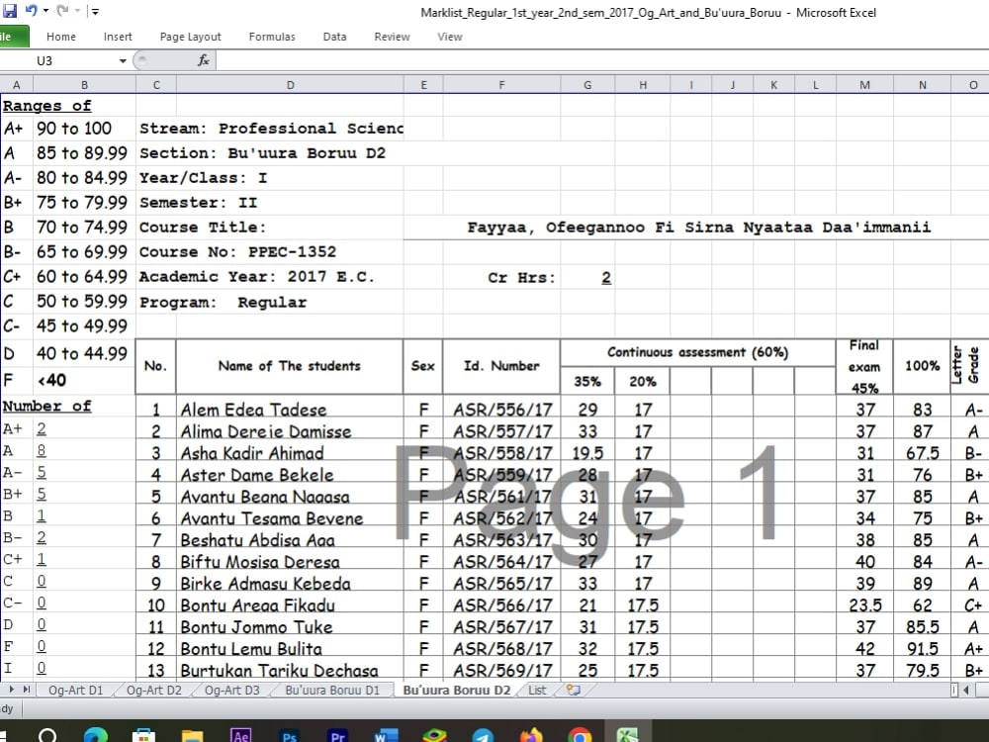Select column F header
The height and width of the screenshot is (742, 989).
pyautogui.click(x=501, y=84)
